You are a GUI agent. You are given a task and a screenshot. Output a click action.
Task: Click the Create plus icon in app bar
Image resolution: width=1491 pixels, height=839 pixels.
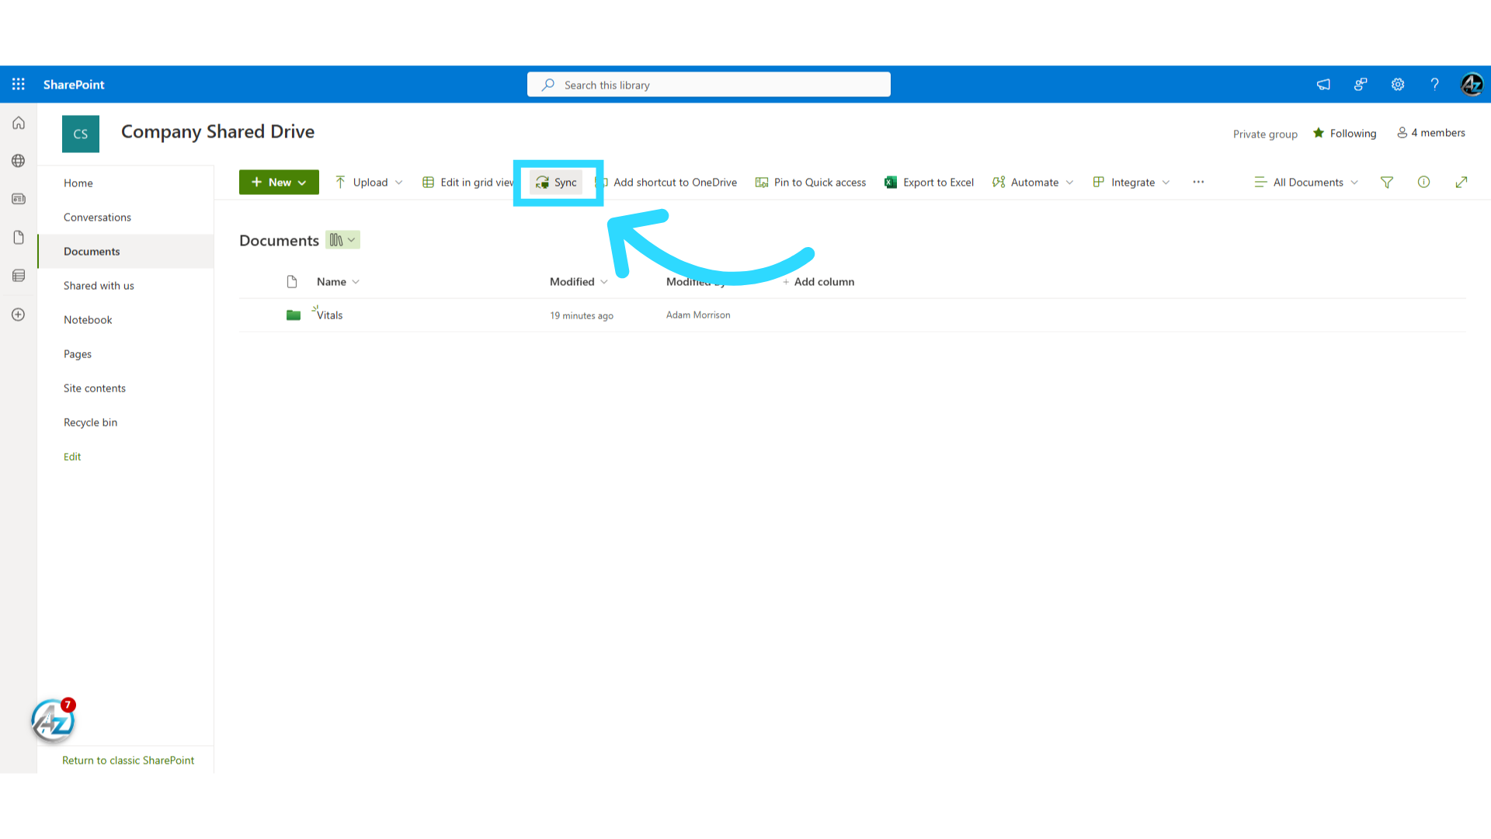[19, 315]
